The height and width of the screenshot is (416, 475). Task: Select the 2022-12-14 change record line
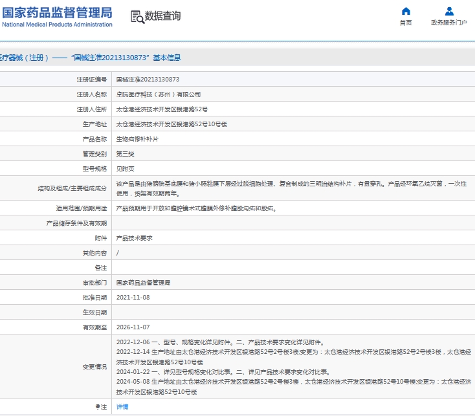(294, 357)
